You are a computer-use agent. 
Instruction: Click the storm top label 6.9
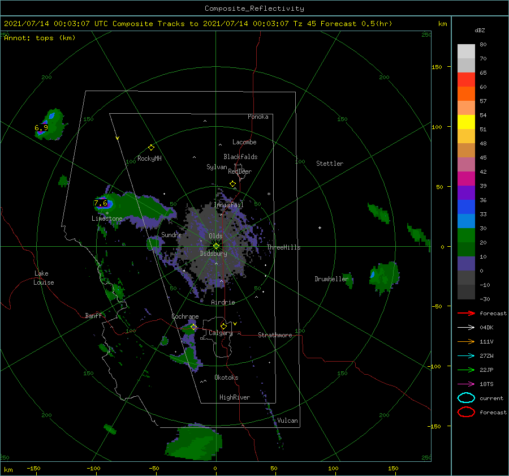pos(41,128)
